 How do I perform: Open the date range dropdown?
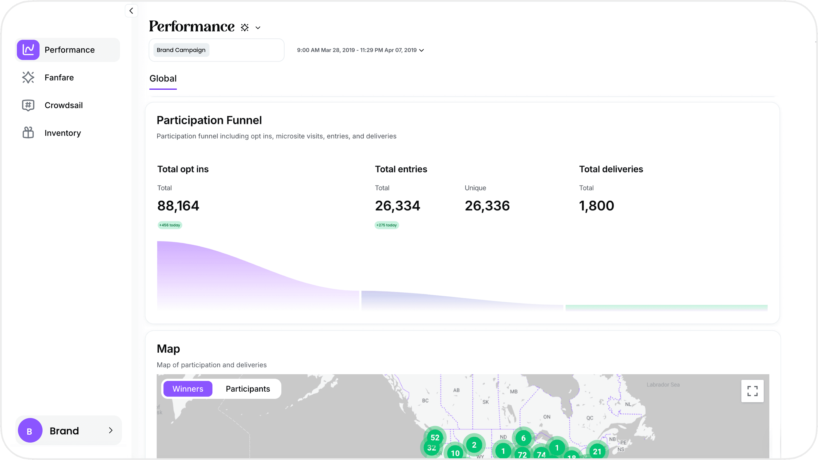[360, 50]
